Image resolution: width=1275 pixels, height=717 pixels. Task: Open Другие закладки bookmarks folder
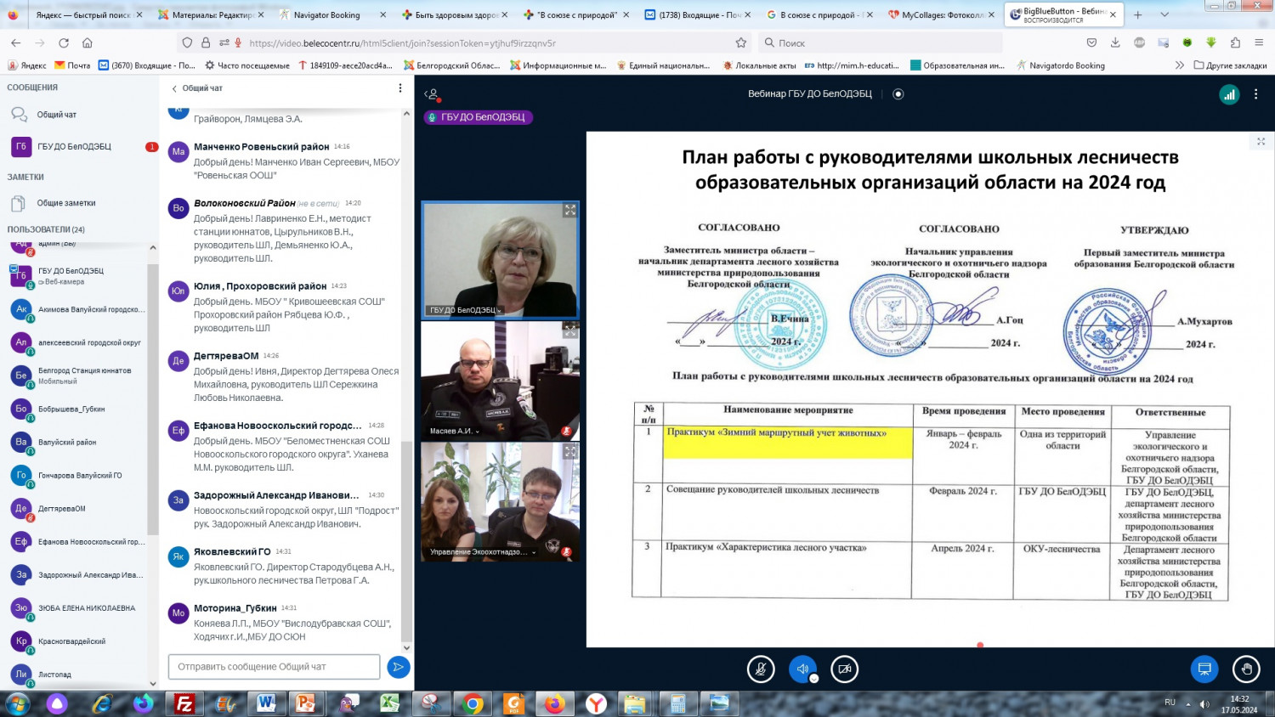1230,65
